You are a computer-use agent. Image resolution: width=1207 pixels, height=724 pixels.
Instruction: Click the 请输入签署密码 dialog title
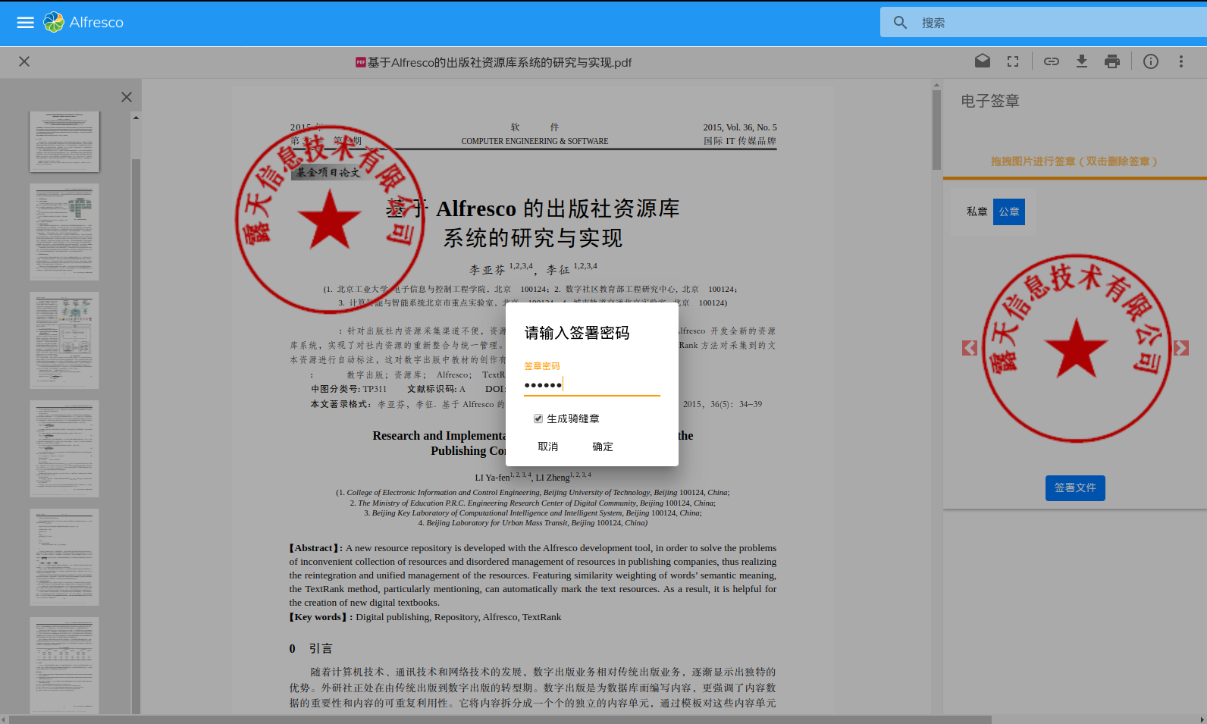(577, 333)
